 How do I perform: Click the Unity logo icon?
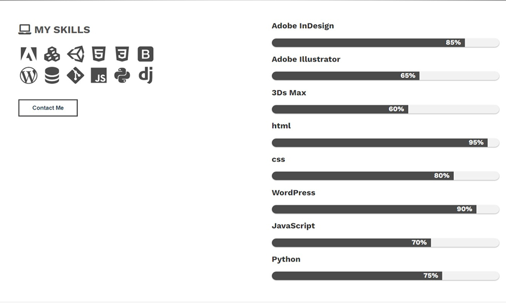(x=76, y=54)
